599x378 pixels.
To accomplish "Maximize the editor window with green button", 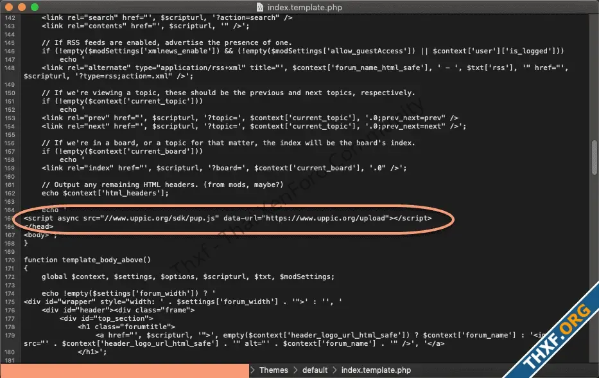I will (35, 7).
